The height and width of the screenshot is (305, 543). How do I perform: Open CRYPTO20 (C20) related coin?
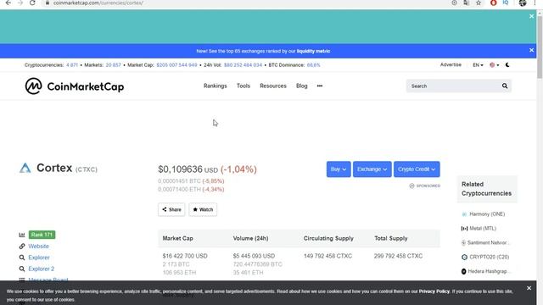[x=489, y=257]
